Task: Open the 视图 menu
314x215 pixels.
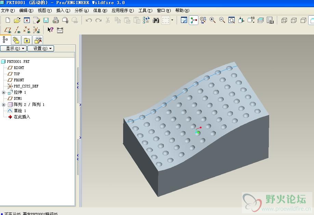Action: (45, 11)
